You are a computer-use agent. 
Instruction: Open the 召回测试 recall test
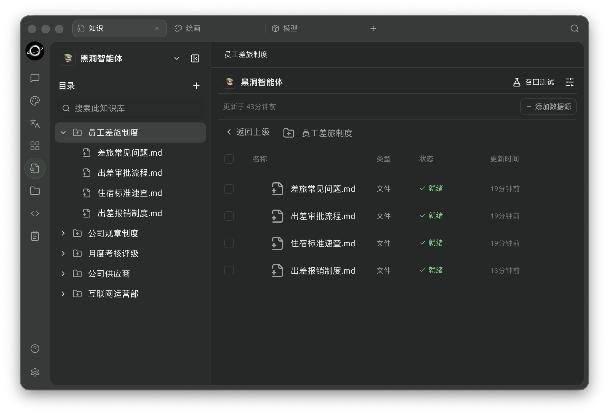click(x=533, y=82)
